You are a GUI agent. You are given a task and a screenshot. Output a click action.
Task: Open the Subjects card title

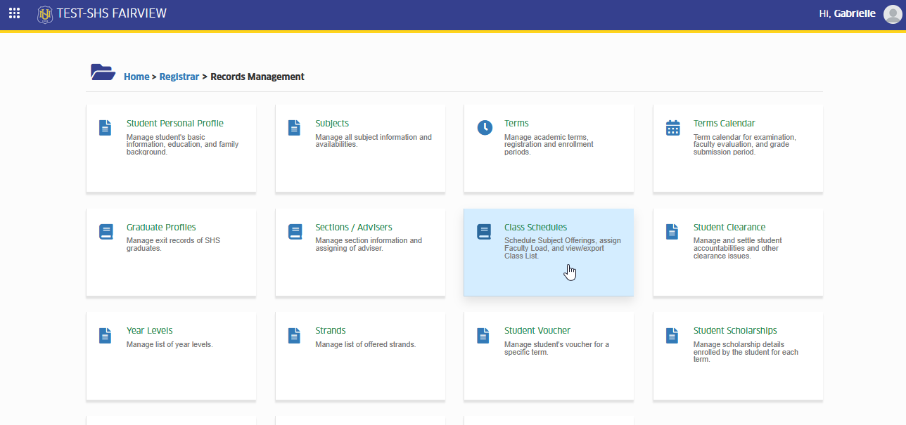pyautogui.click(x=332, y=124)
